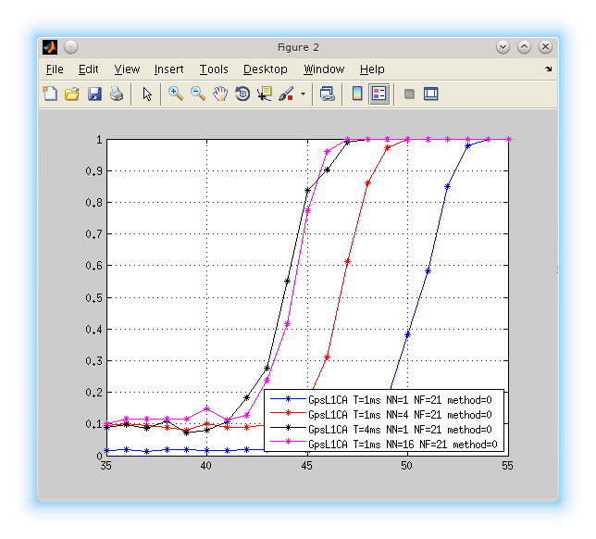The width and height of the screenshot is (596, 539).
Task: Toggle the Data Cursor tool
Action: [x=265, y=94]
